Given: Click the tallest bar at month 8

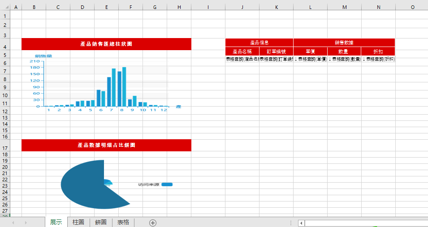Looking at the screenshot, I should tap(124, 87).
